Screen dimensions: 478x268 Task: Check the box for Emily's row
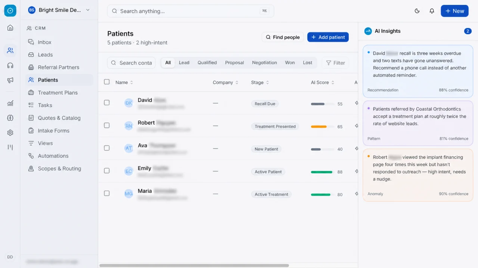[x=107, y=170]
